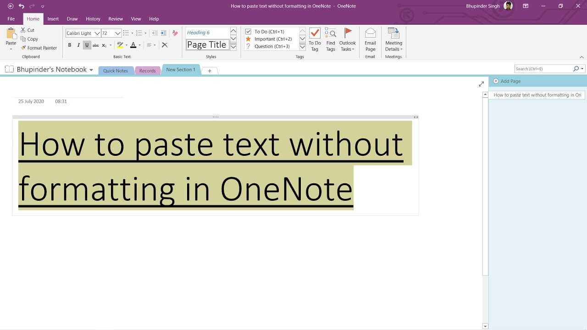Image resolution: width=587 pixels, height=330 pixels.
Task: Switch to the Insert ribbon tab
Action: (53, 19)
